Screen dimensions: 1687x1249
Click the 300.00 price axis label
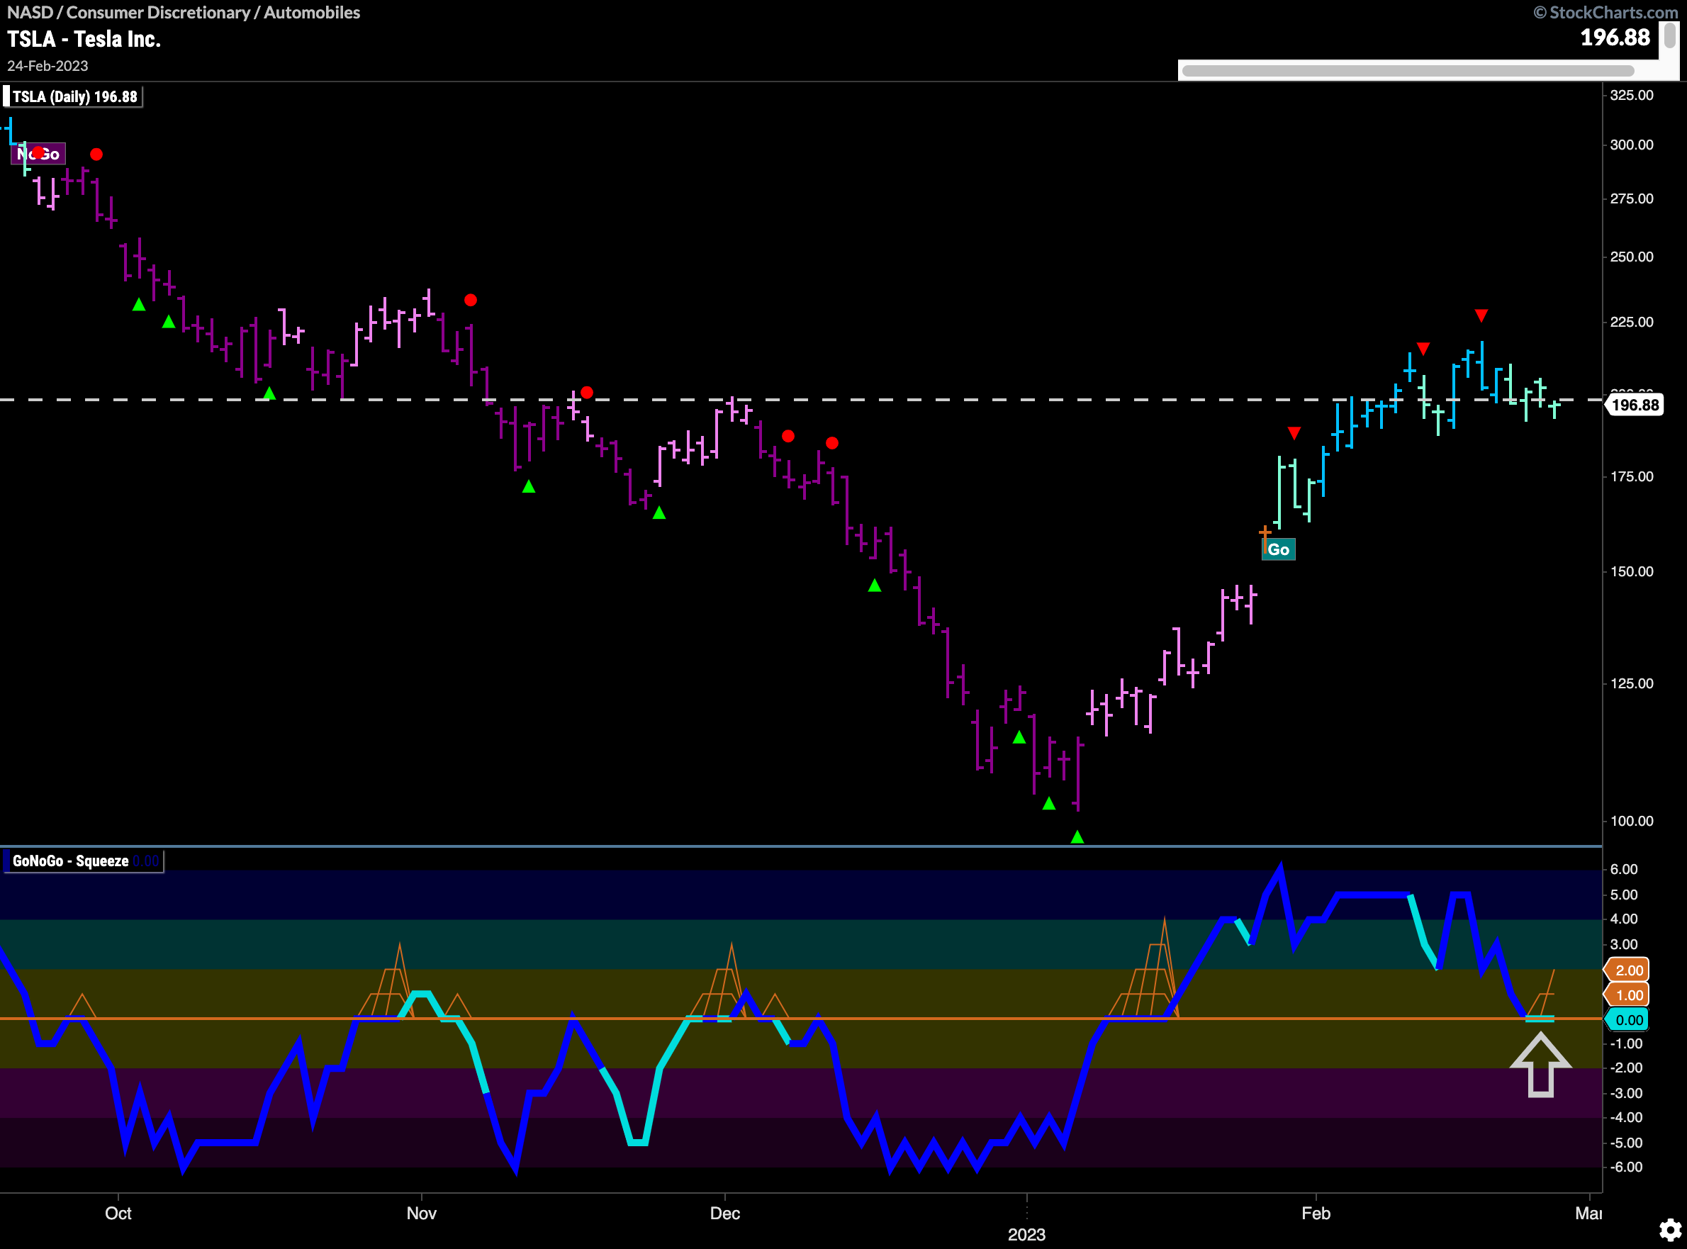[x=1632, y=145]
